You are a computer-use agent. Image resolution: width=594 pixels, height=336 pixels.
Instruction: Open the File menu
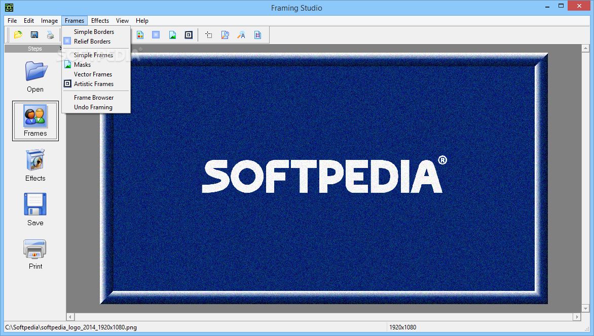(12, 20)
